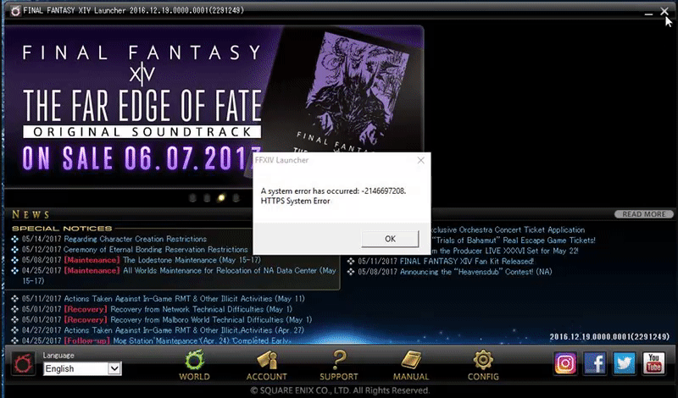Minimize the launcher window
This screenshot has height=398, width=678.
click(x=648, y=13)
